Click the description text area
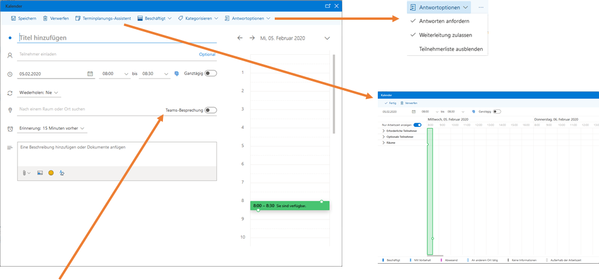The width and height of the screenshot is (599, 280). pos(117,154)
